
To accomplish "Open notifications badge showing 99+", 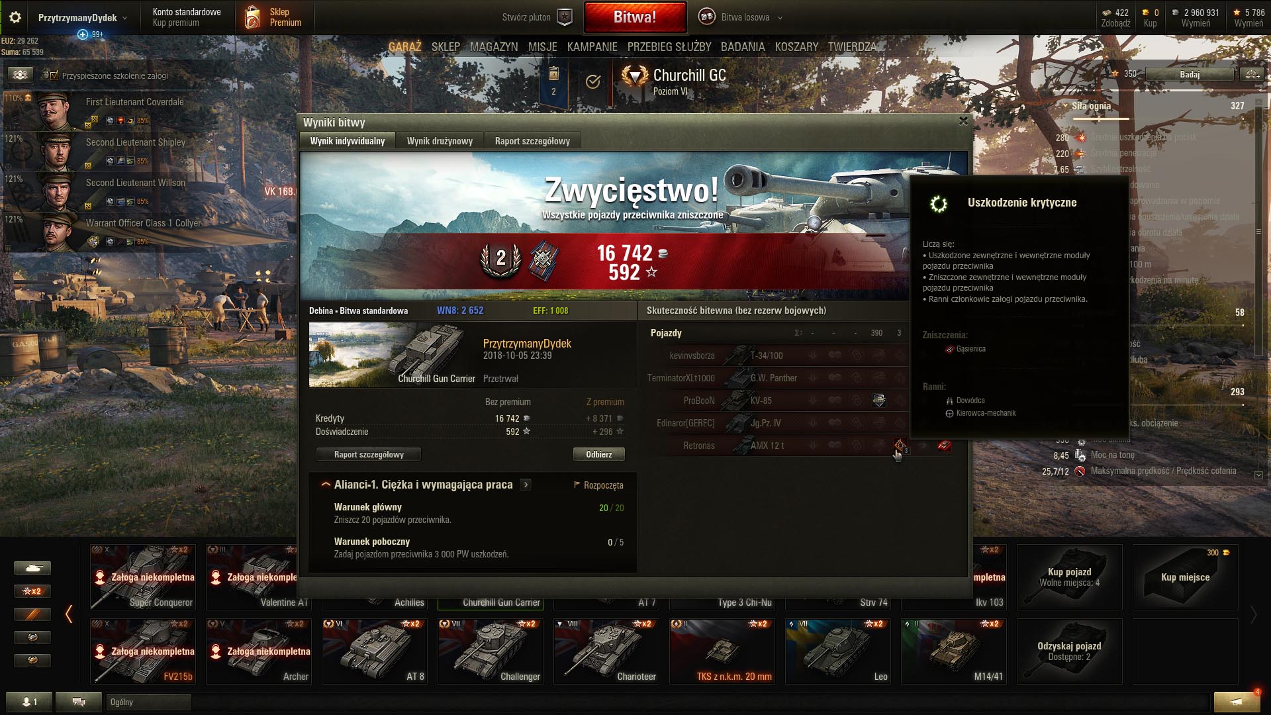I will [x=91, y=34].
